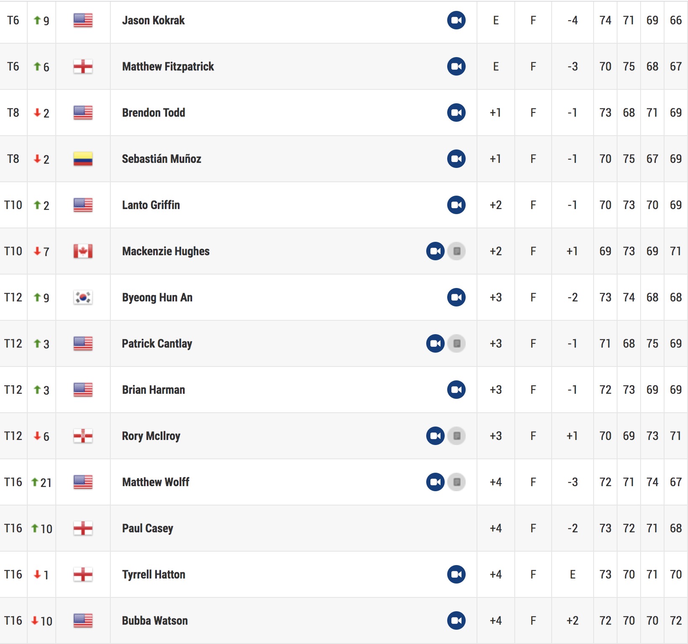Open Jason Kokrak's video highlights icon
The image size is (688, 644).
[x=456, y=20]
